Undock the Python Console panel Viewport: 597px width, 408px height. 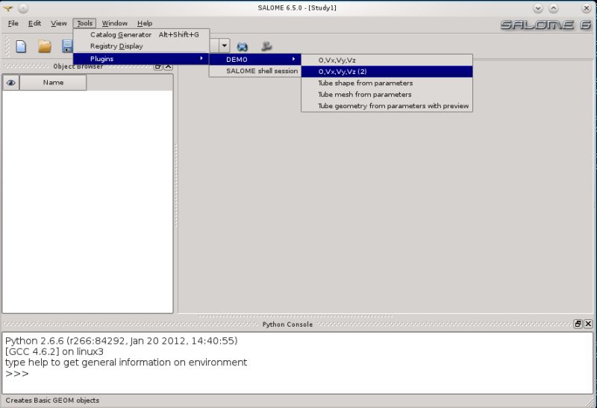(578, 324)
